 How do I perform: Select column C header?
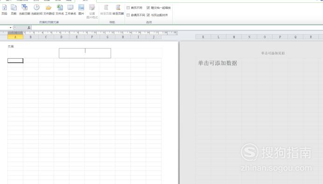pos(46,37)
